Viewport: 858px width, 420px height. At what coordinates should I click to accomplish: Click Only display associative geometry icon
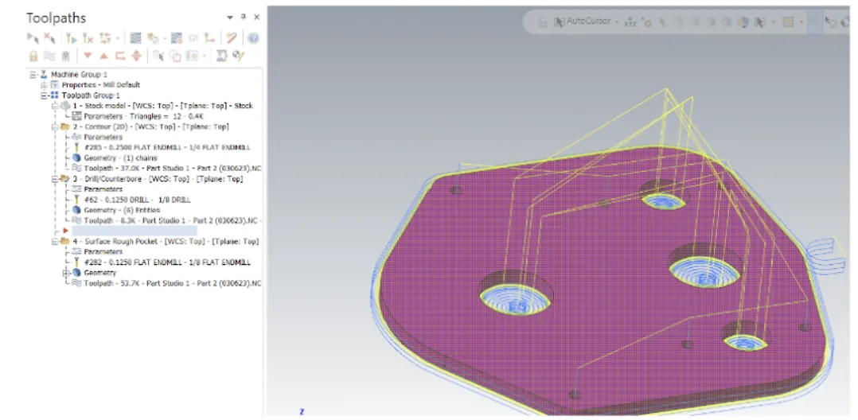pyautogui.click(x=175, y=55)
